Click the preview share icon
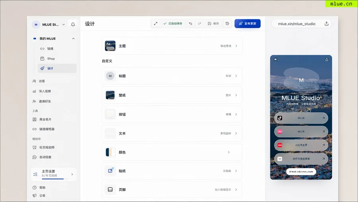Screen dimensions: 358x202 tap(327, 59)
